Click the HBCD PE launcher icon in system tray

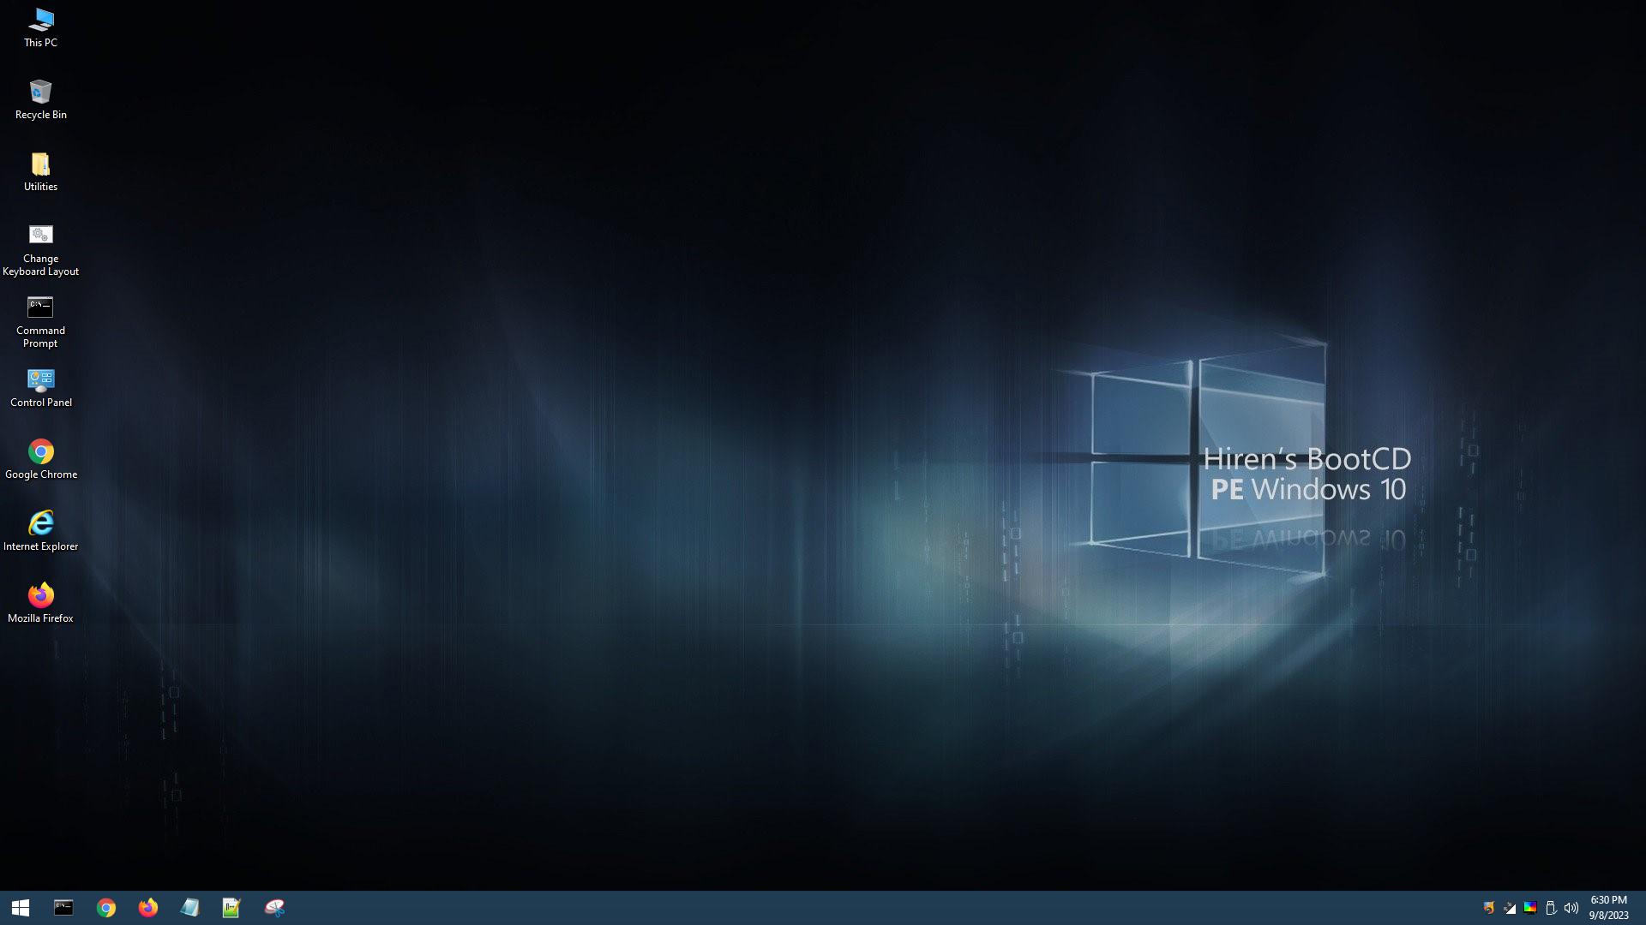point(1489,907)
